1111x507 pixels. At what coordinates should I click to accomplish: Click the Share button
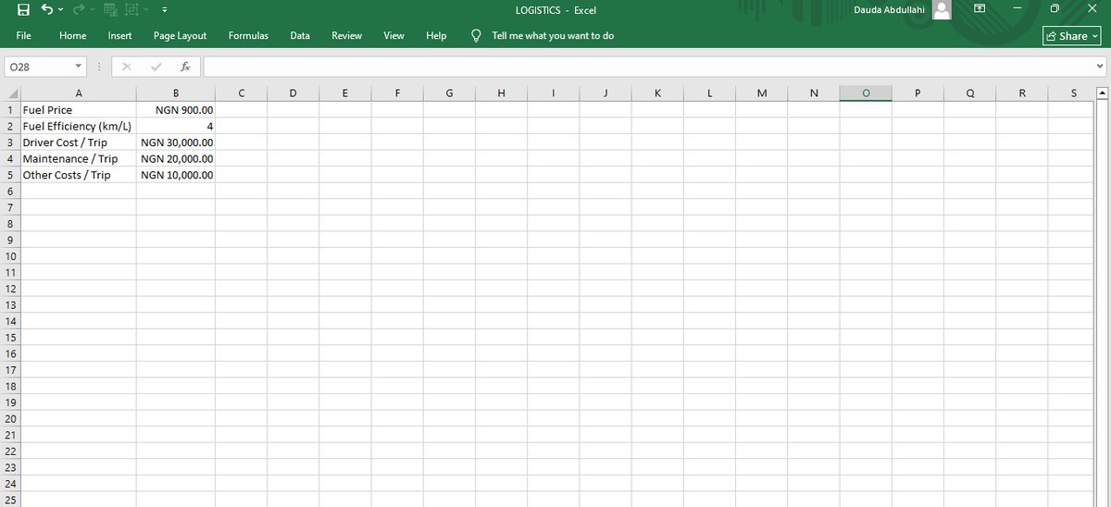pyautogui.click(x=1073, y=35)
